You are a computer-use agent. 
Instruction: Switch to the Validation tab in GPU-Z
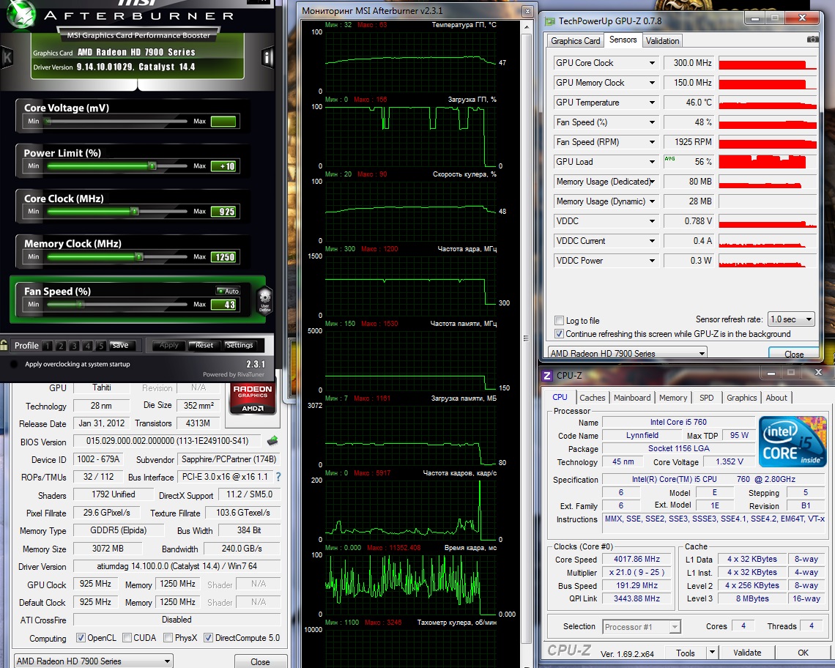[662, 41]
